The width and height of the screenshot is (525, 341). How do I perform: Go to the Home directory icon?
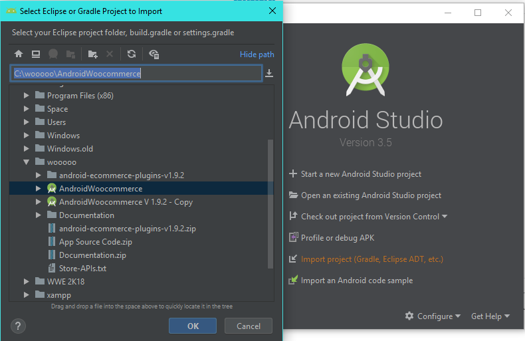19,54
